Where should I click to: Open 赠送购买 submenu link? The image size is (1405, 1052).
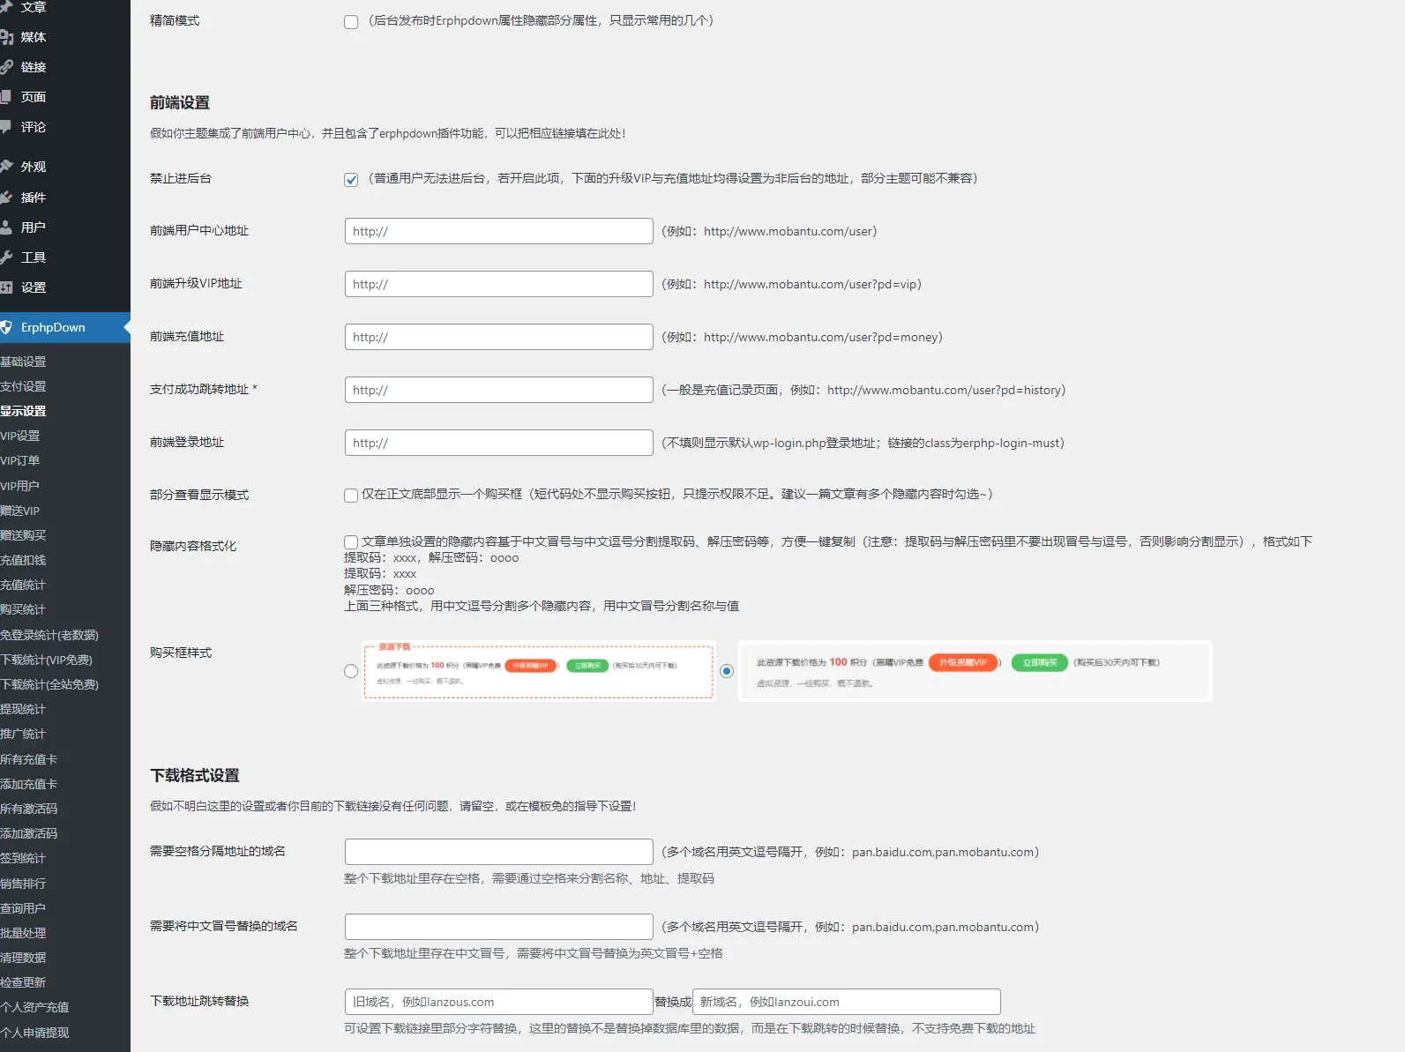pyautogui.click(x=23, y=535)
